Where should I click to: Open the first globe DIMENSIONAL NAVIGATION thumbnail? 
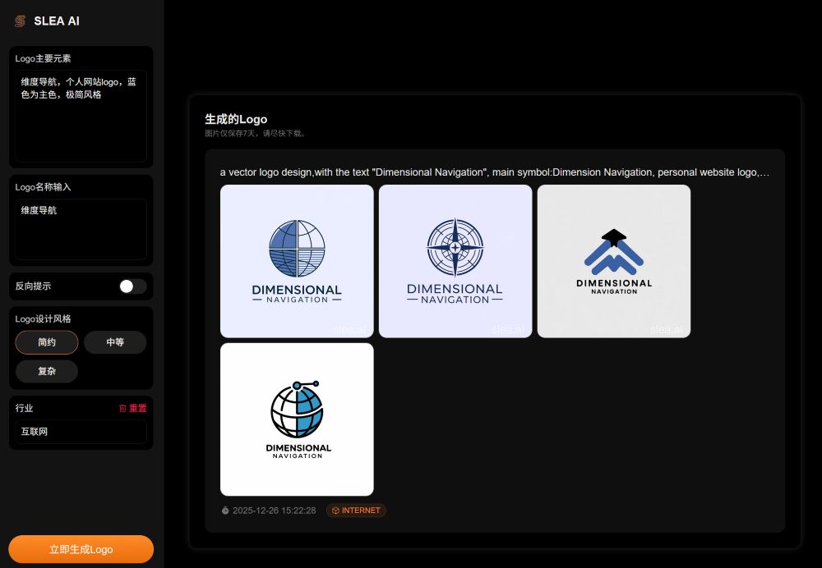[x=297, y=261]
